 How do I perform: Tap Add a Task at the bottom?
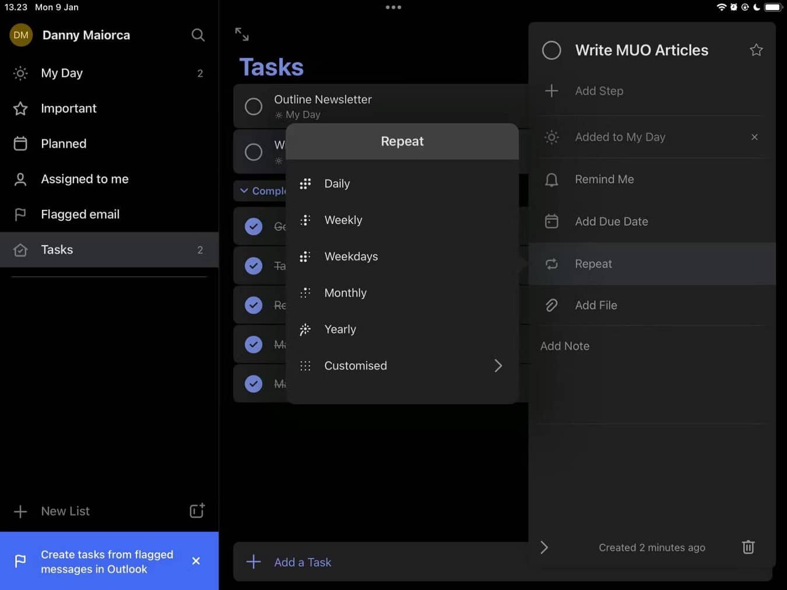pyautogui.click(x=302, y=562)
